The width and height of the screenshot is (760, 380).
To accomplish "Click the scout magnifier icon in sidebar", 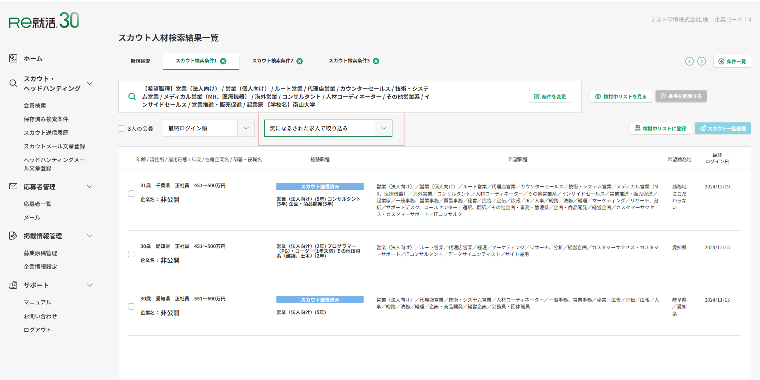I will (x=13, y=83).
